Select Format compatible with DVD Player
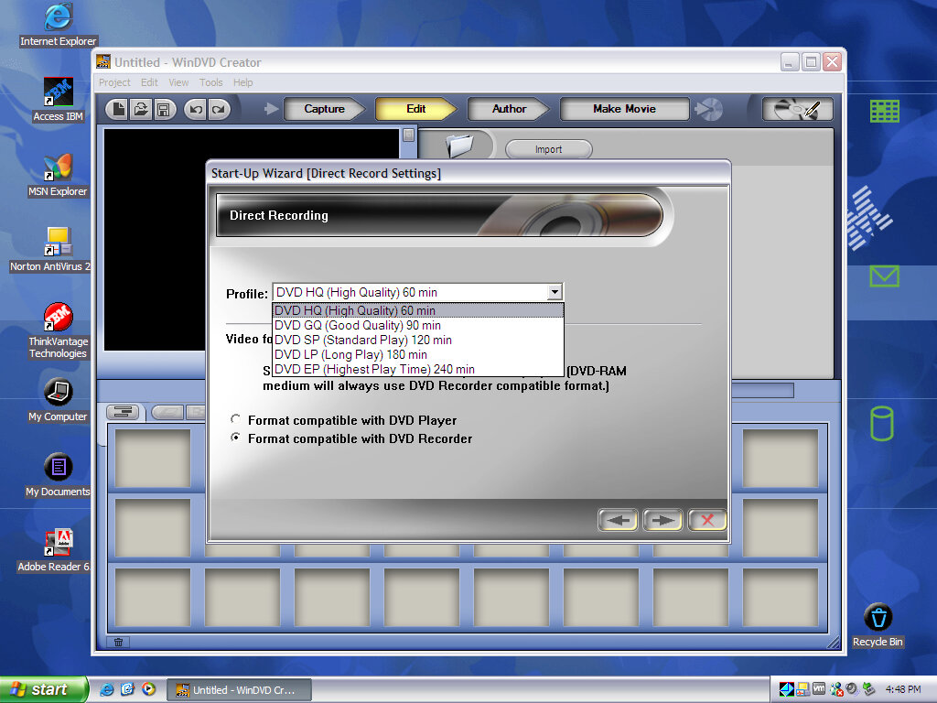 [236, 420]
